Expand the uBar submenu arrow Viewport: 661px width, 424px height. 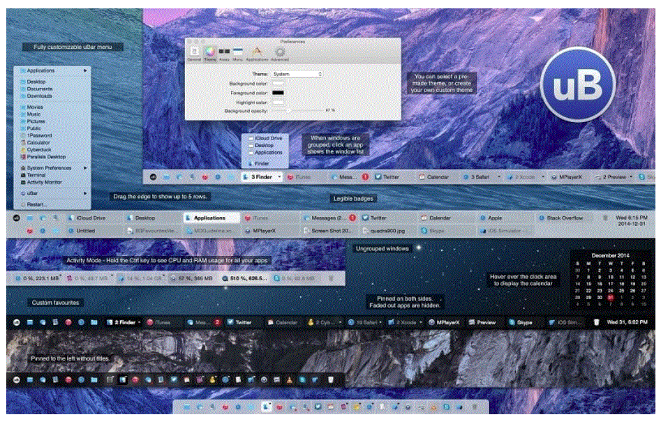tap(85, 193)
